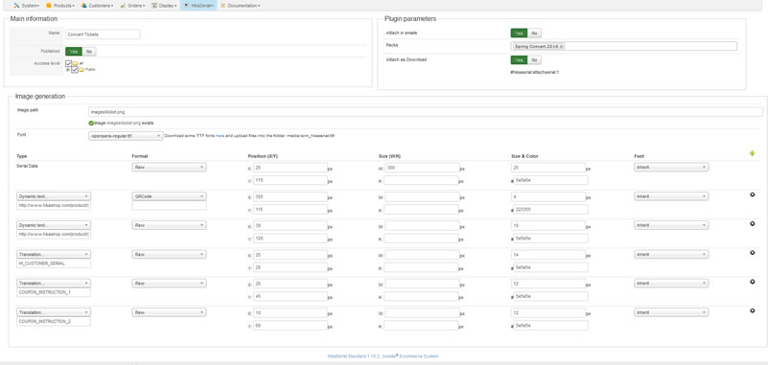Open the QRCode format dropdown
The height and width of the screenshot is (365, 768).
pyautogui.click(x=169, y=196)
